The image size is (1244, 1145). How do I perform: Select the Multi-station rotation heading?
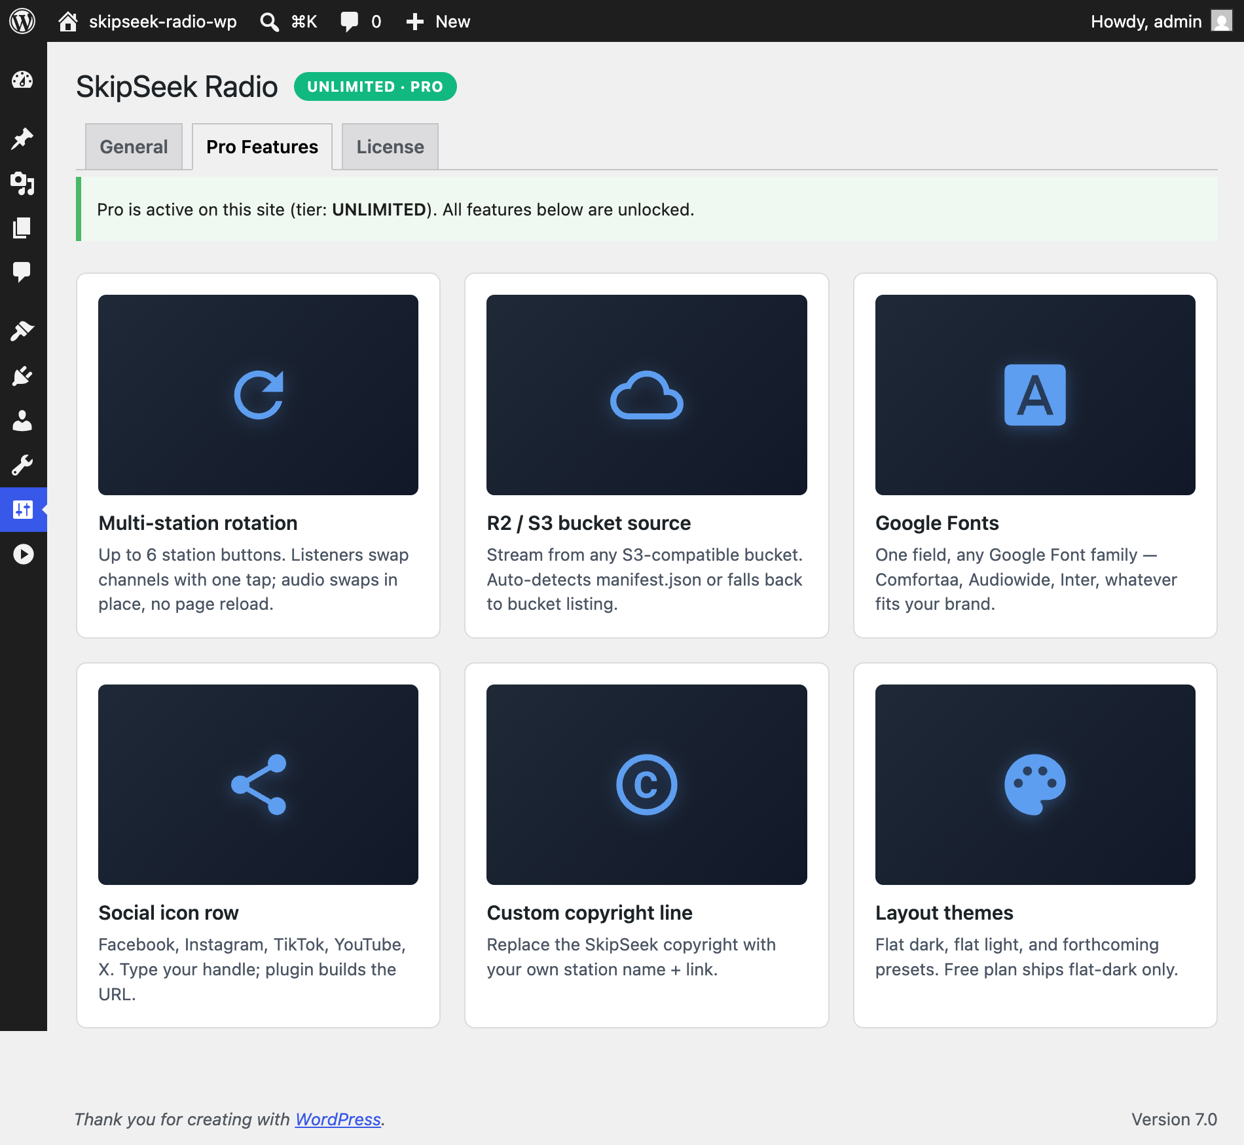point(198,523)
